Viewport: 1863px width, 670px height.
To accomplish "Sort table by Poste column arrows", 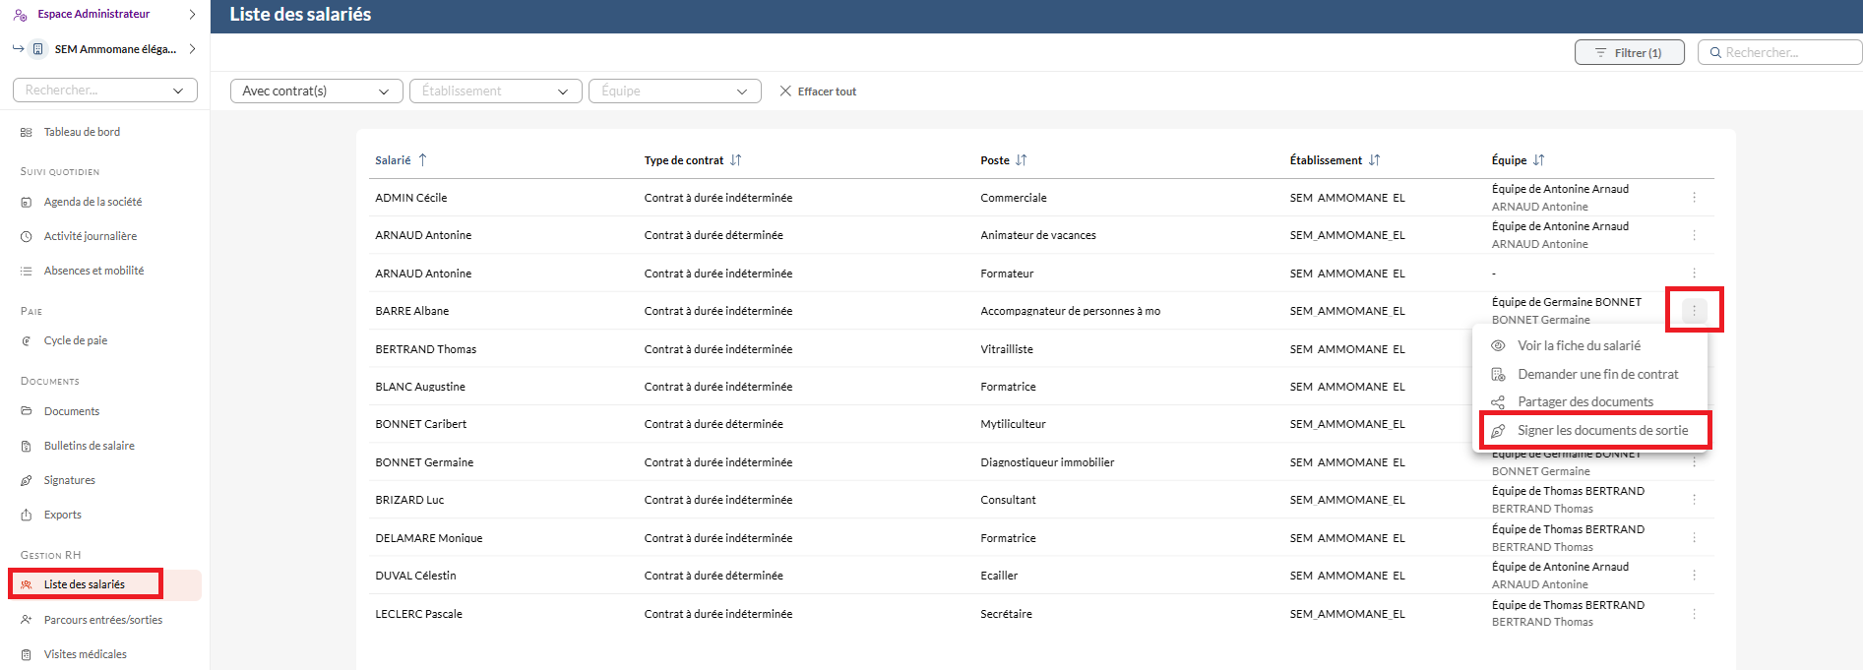I will pyautogui.click(x=1021, y=160).
